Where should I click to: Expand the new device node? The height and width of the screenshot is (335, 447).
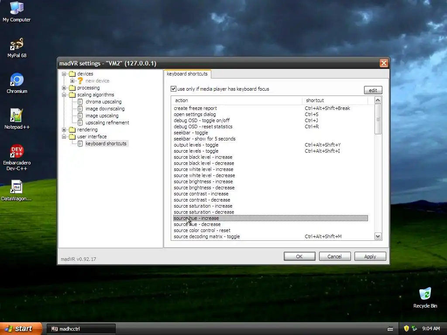click(x=72, y=81)
